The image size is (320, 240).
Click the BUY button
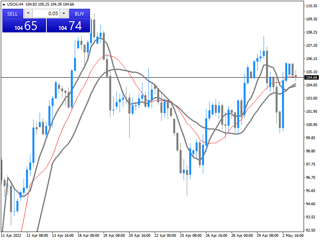(x=80, y=14)
